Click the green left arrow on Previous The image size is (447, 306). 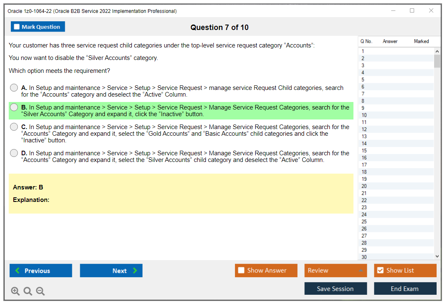(x=17, y=271)
